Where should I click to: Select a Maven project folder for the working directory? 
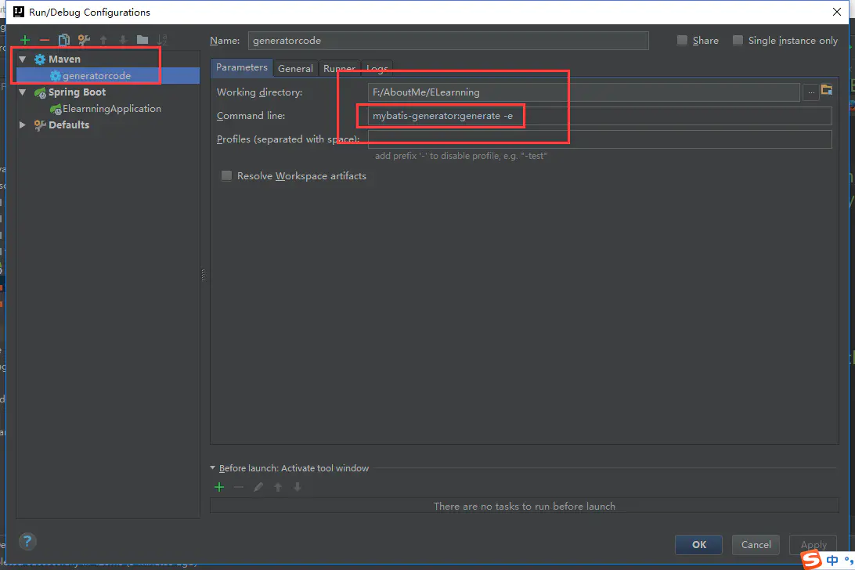click(x=827, y=90)
